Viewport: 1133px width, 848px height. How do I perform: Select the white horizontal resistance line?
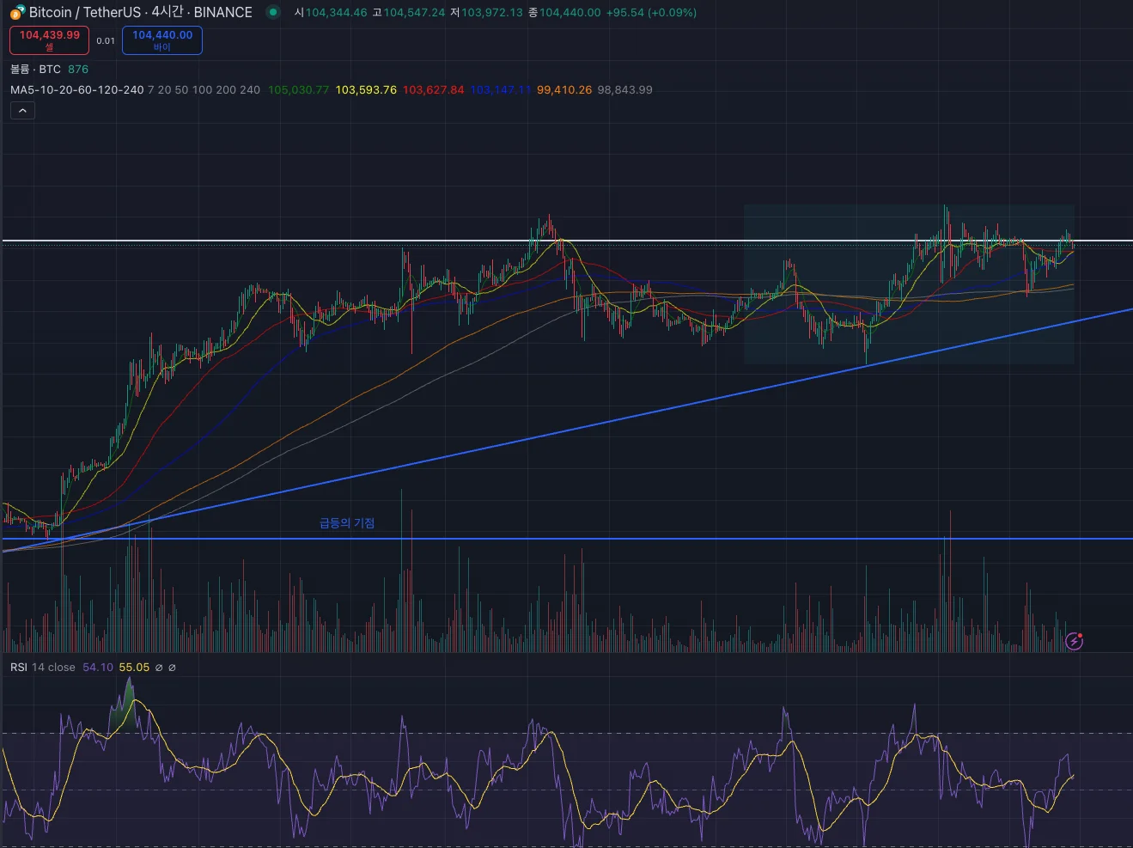tap(567, 241)
